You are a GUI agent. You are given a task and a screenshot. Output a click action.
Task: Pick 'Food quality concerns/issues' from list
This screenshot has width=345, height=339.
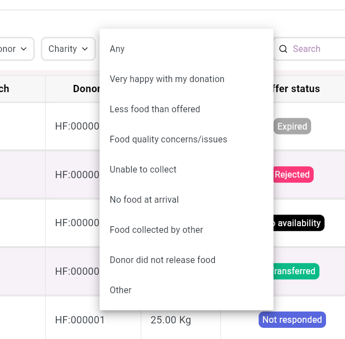pos(168,139)
